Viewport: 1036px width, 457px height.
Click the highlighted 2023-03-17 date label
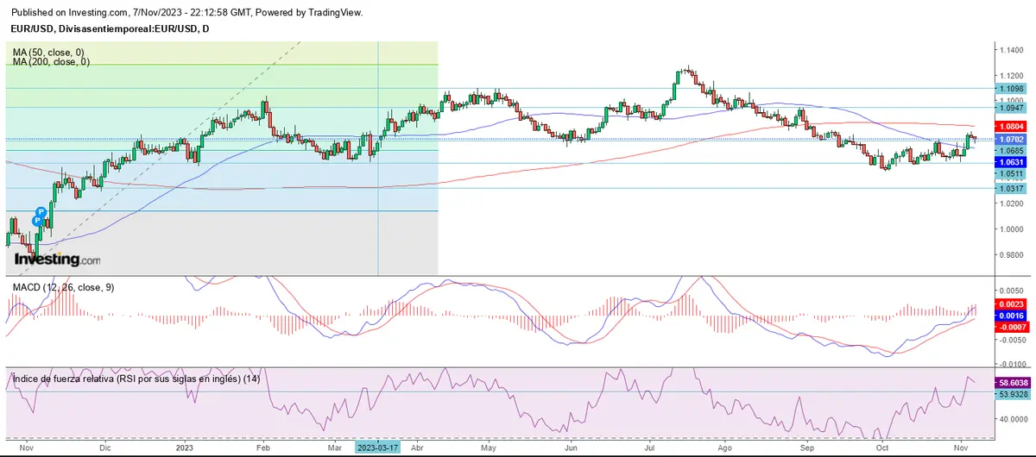378,448
